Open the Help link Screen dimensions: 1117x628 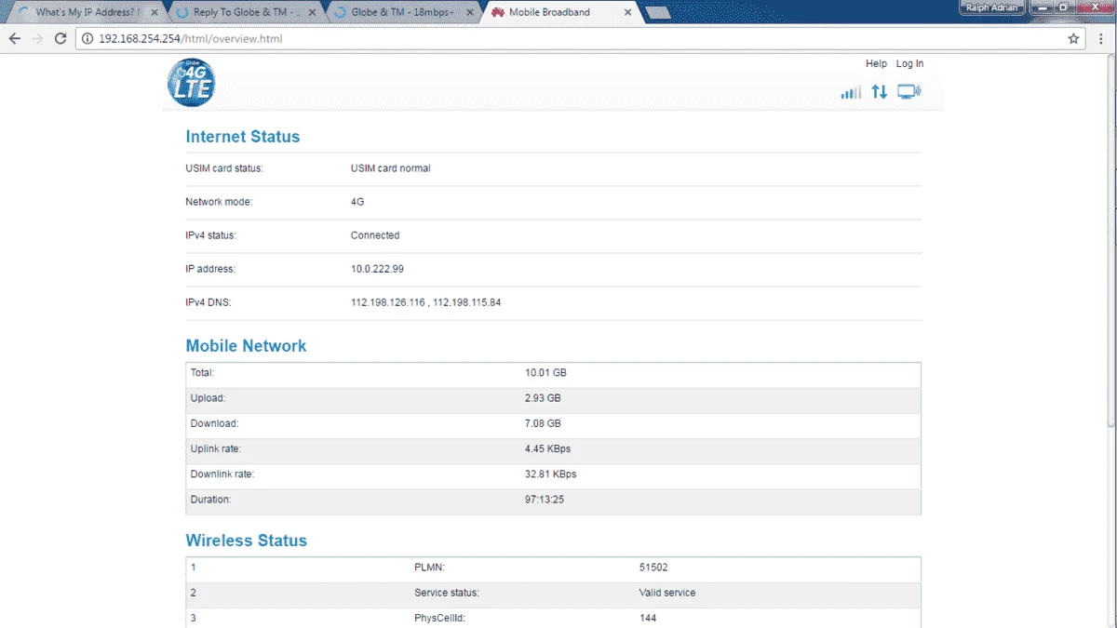[876, 64]
